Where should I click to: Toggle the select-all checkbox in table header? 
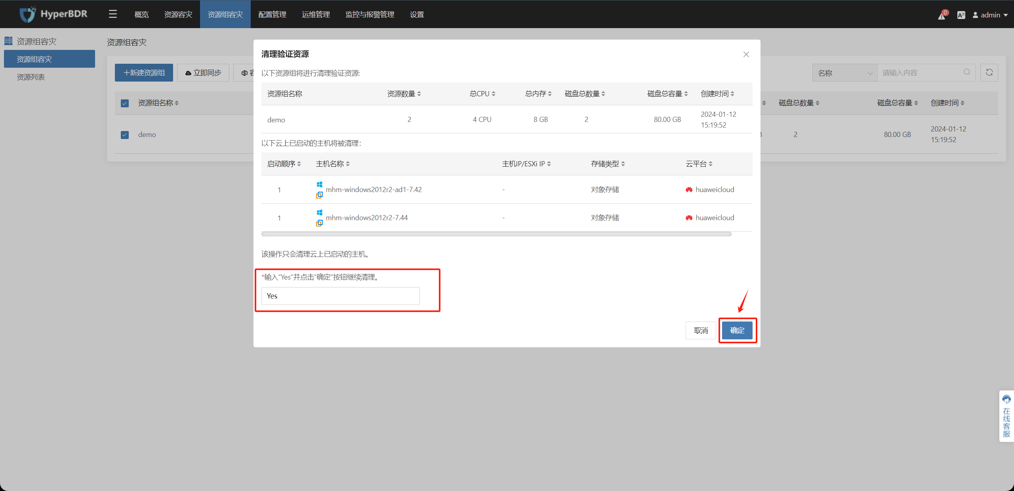point(125,103)
